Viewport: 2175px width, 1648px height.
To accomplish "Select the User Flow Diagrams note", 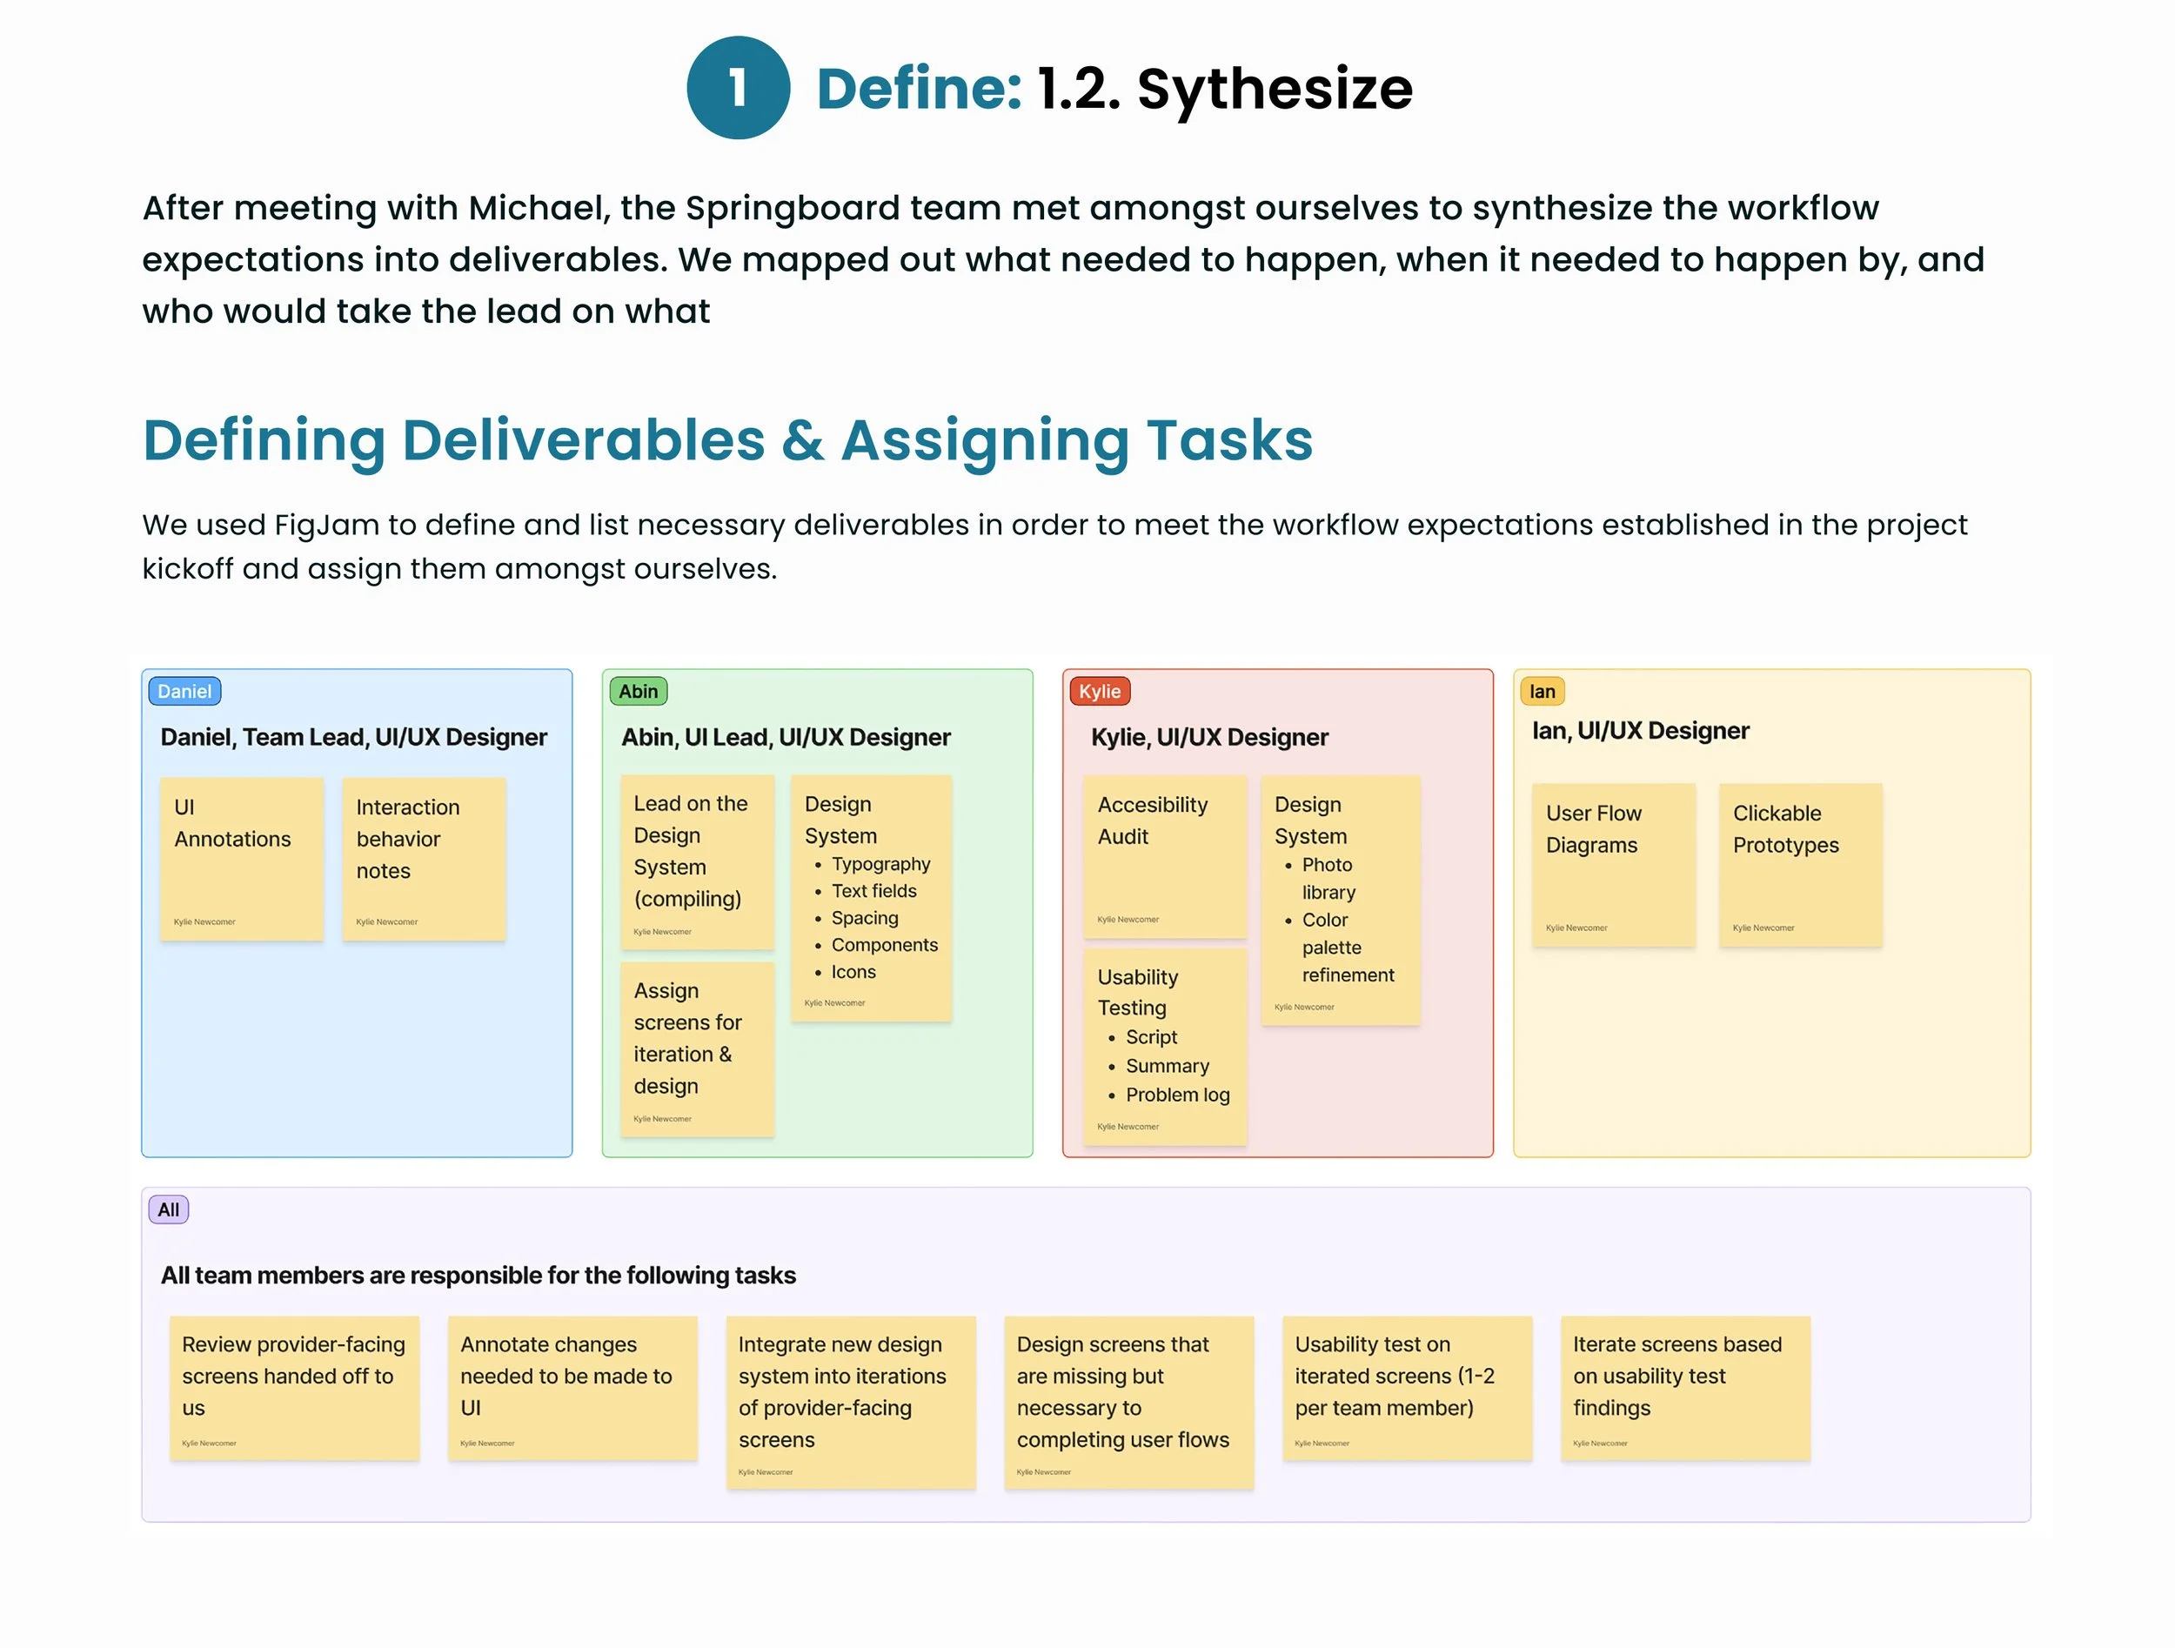I will pos(1613,864).
